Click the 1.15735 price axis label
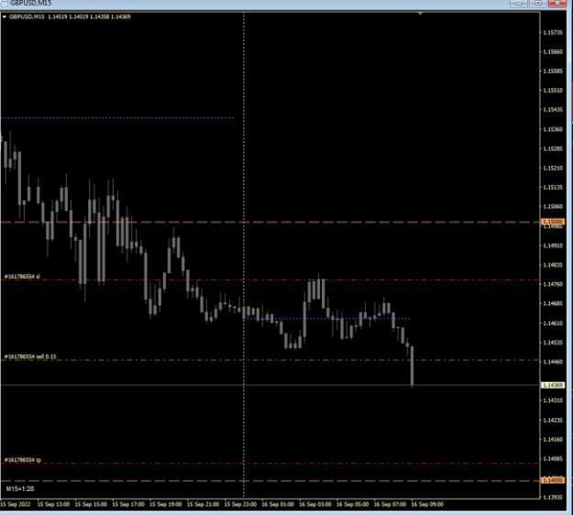 [553, 33]
